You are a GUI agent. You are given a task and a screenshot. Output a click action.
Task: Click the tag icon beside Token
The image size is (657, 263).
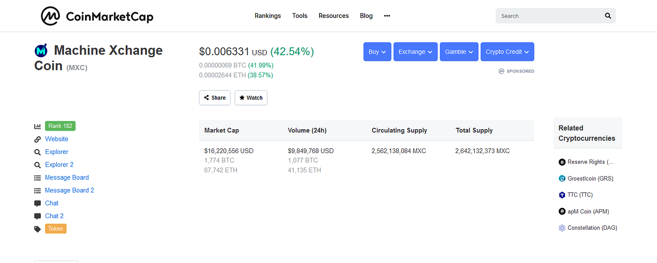click(38, 229)
